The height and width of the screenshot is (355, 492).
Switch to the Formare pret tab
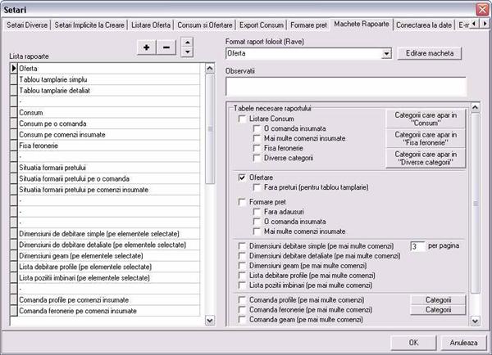308,25
